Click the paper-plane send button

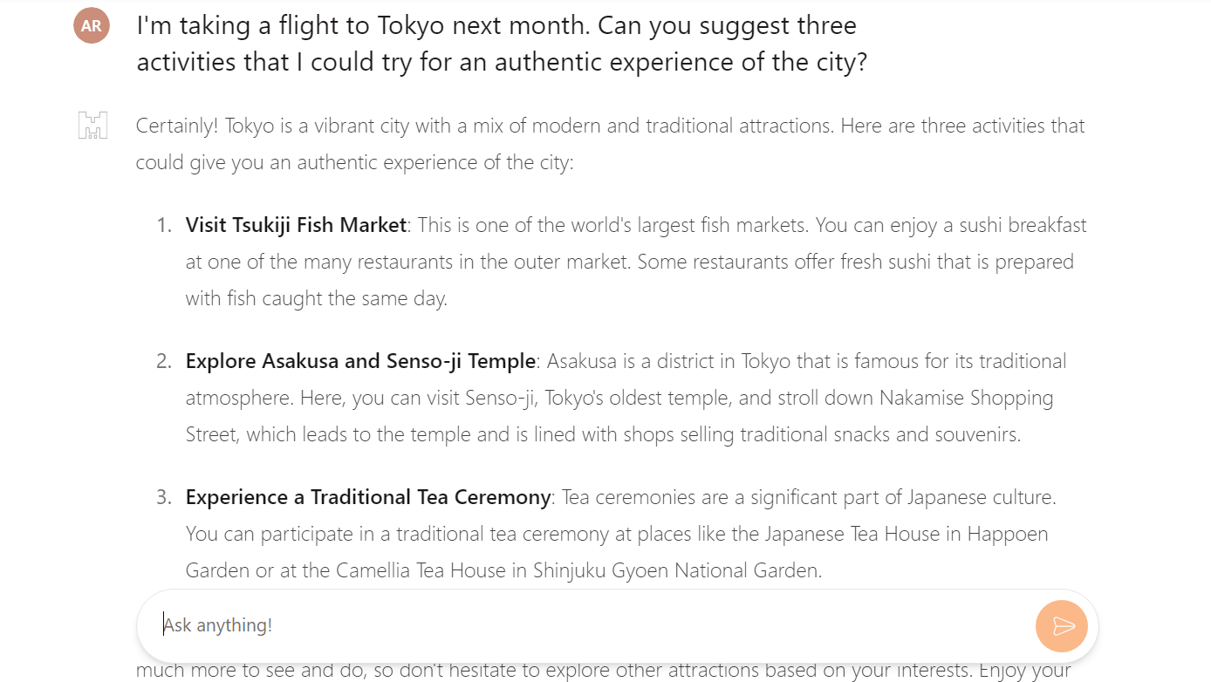[1062, 626]
